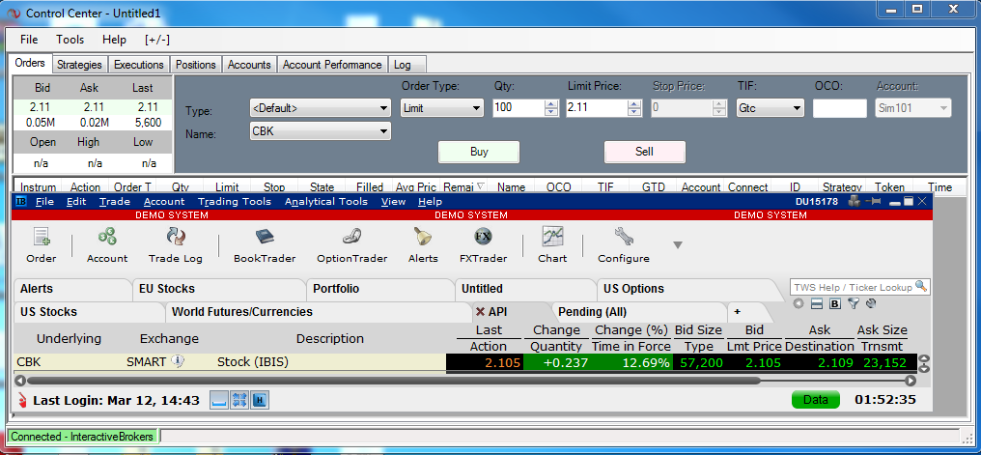
Task: Open the Help menu in Control Center
Action: 114,40
